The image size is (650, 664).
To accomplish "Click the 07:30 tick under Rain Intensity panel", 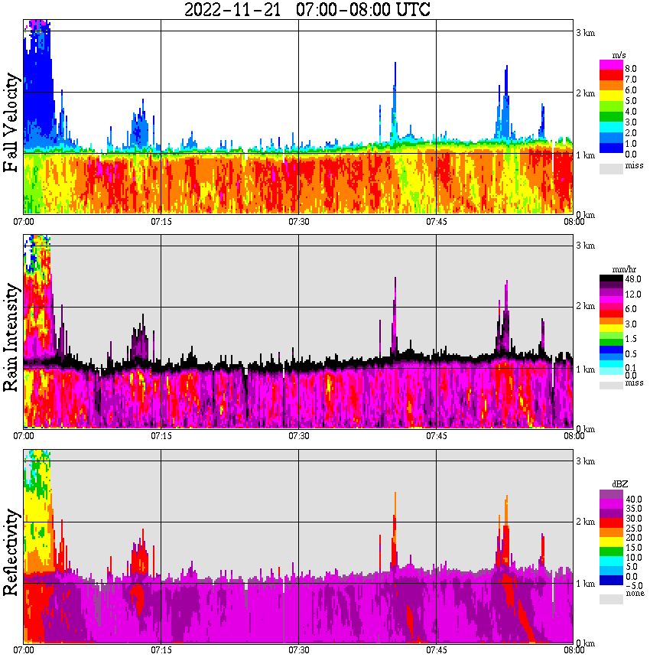I will point(299,436).
